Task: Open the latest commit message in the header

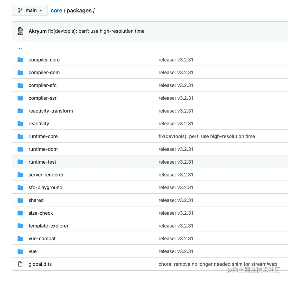Action: pos(96,31)
